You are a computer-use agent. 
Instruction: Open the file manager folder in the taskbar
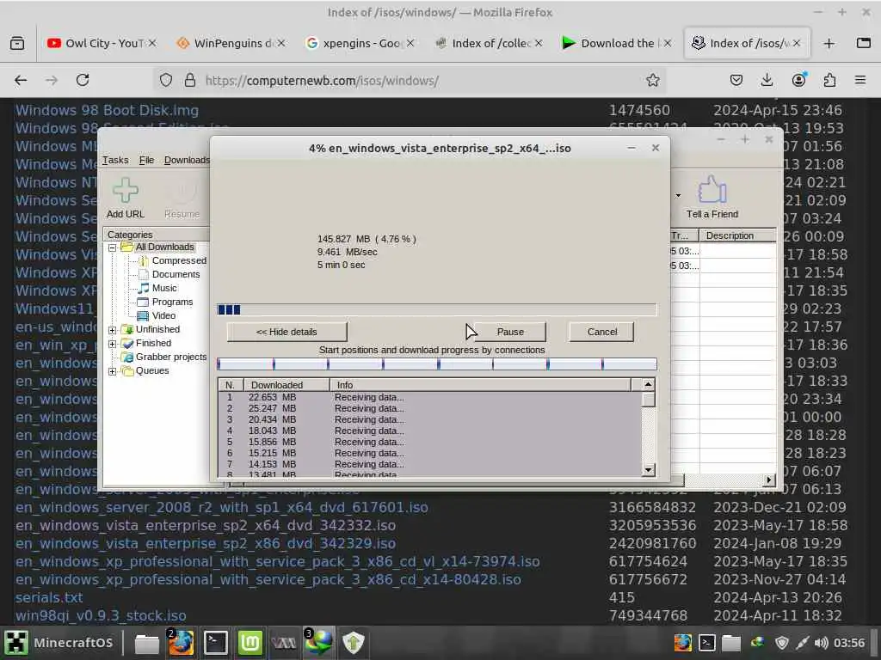(x=146, y=643)
